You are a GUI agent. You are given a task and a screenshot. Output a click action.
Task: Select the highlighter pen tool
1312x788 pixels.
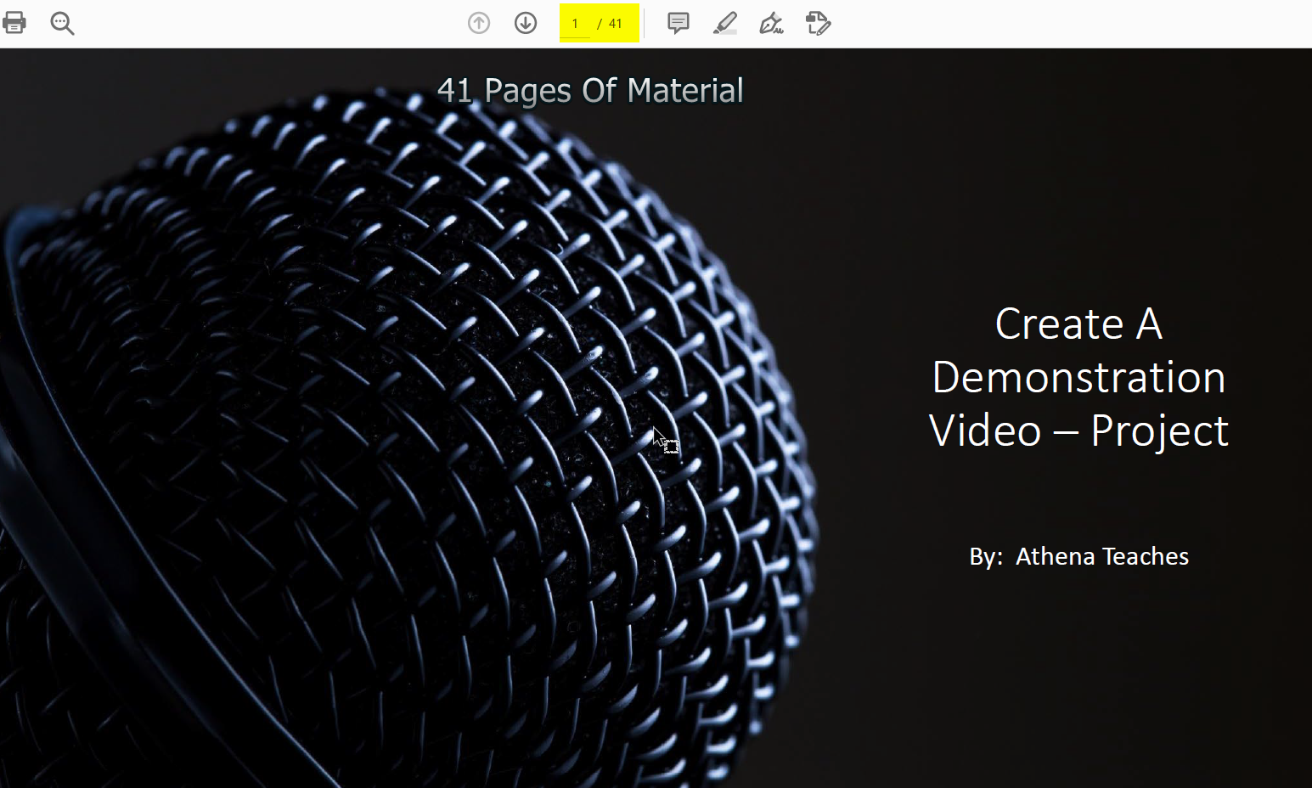pos(724,23)
